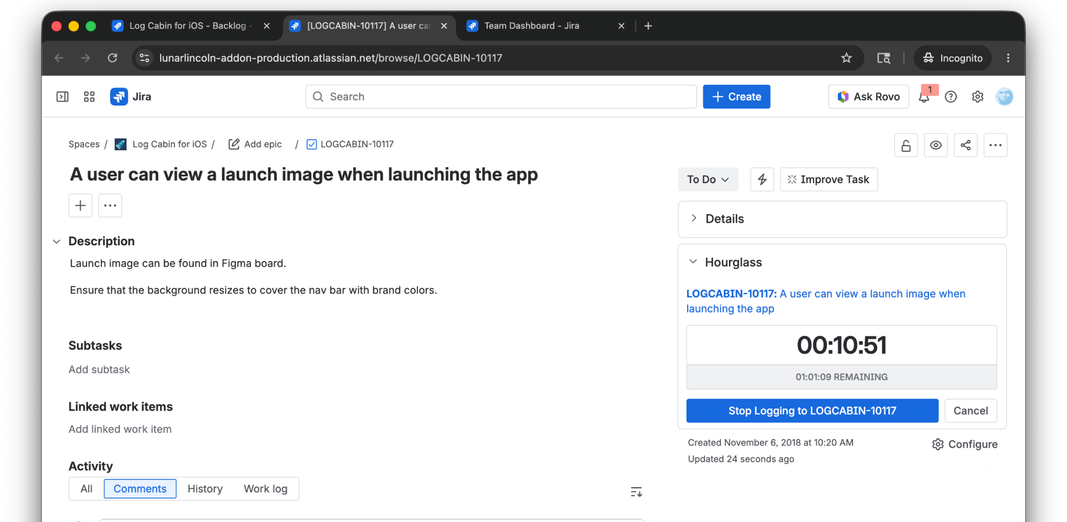Click the Hourglass Cancel button

971,411
